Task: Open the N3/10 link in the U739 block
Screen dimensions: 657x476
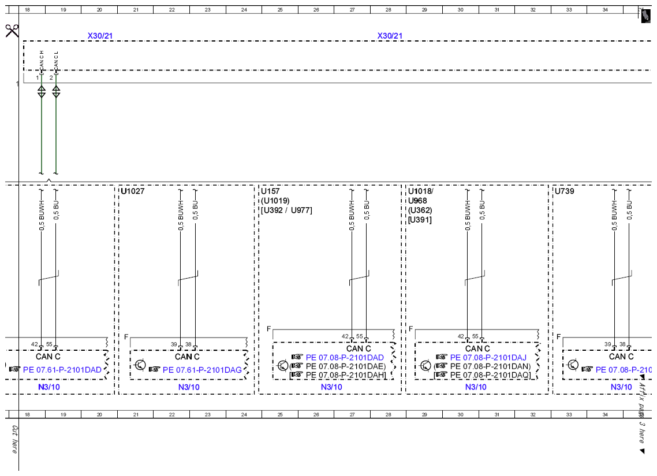Action: pos(621,387)
